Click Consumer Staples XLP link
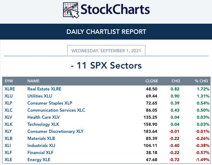Viewport: 212px width, 165px height. [50, 103]
